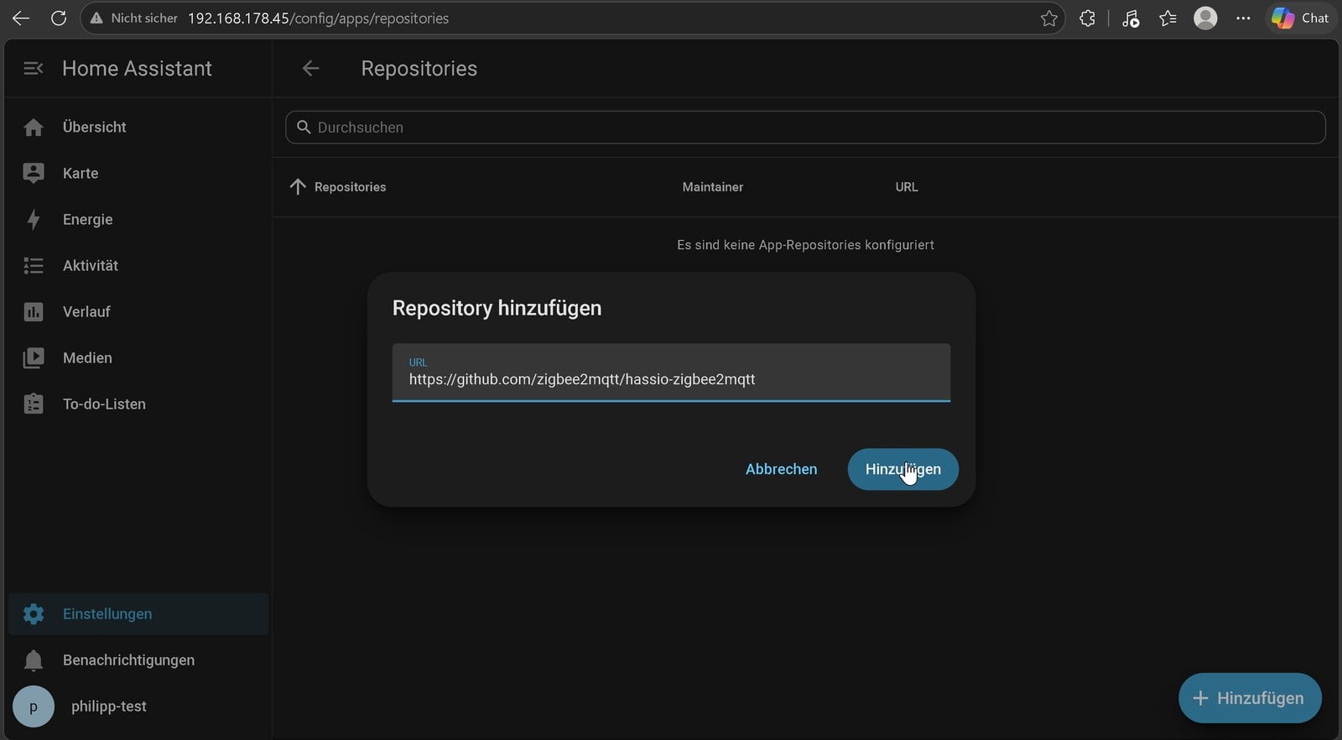This screenshot has width=1342, height=740.
Task: Open Medien in sidebar
Action: [x=138, y=357]
